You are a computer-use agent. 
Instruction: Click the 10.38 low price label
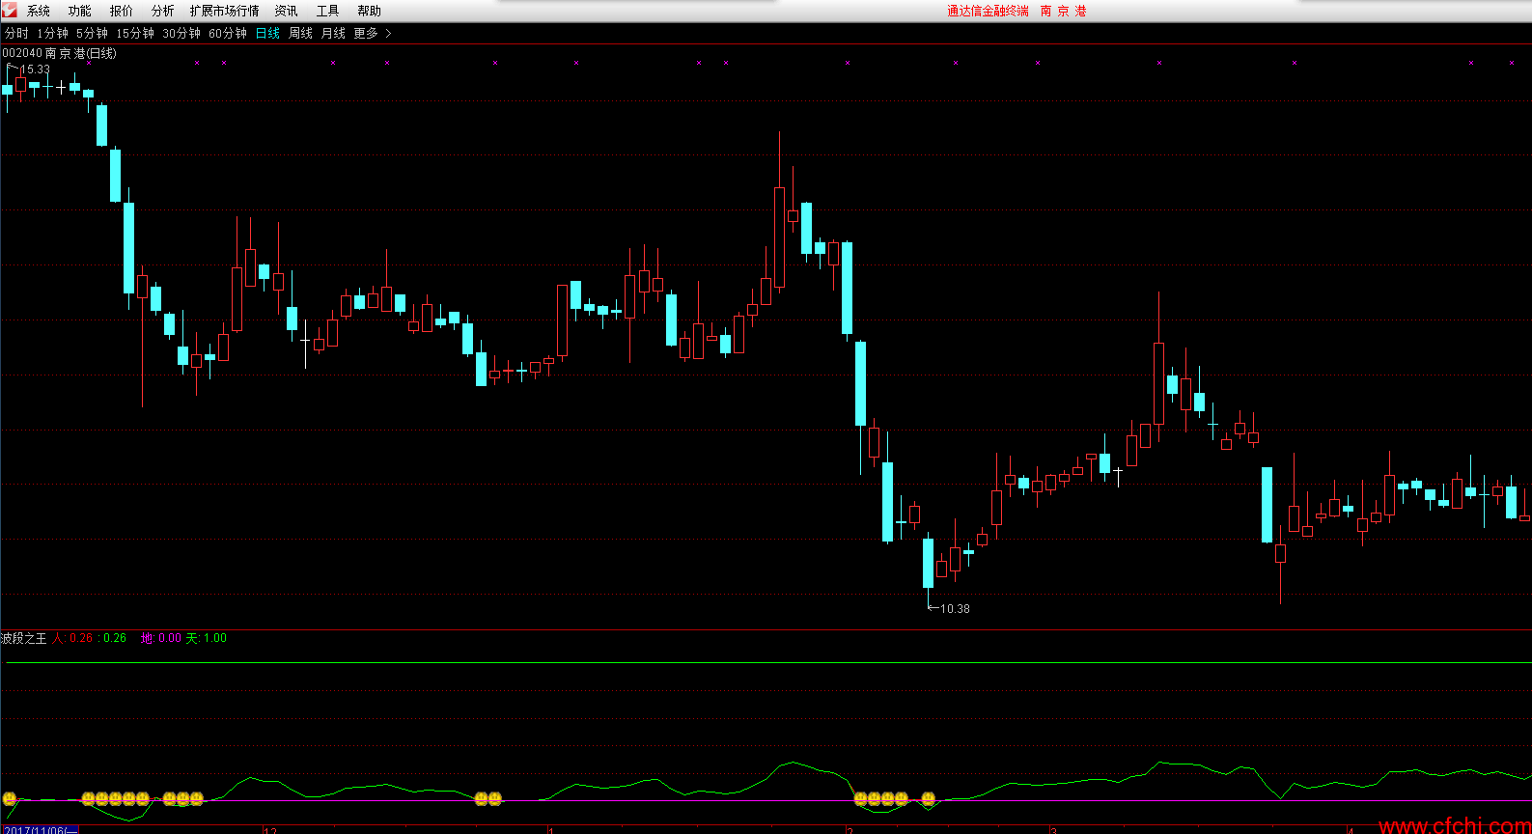tap(955, 609)
